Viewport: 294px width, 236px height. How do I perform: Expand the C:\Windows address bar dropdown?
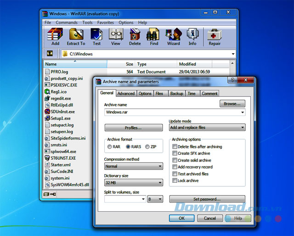[233, 54]
